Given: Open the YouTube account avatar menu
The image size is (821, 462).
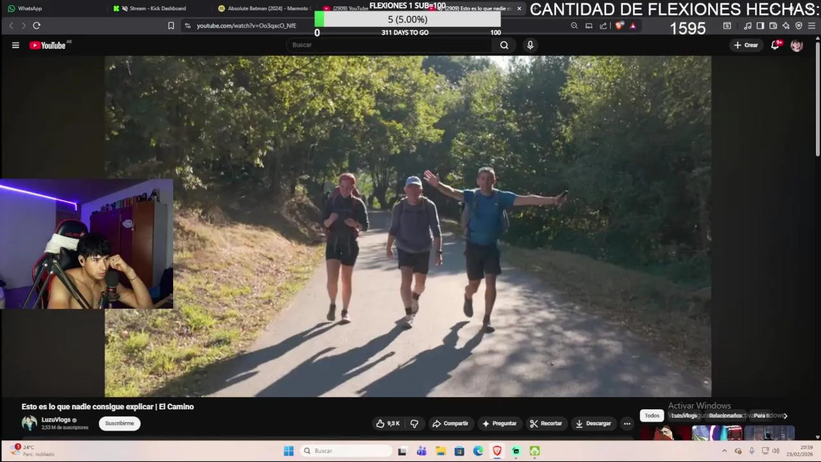Looking at the screenshot, I should [x=797, y=46].
